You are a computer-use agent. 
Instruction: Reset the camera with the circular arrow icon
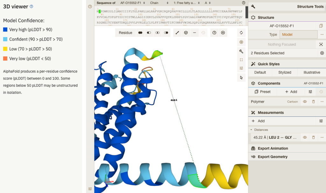tap(241, 33)
